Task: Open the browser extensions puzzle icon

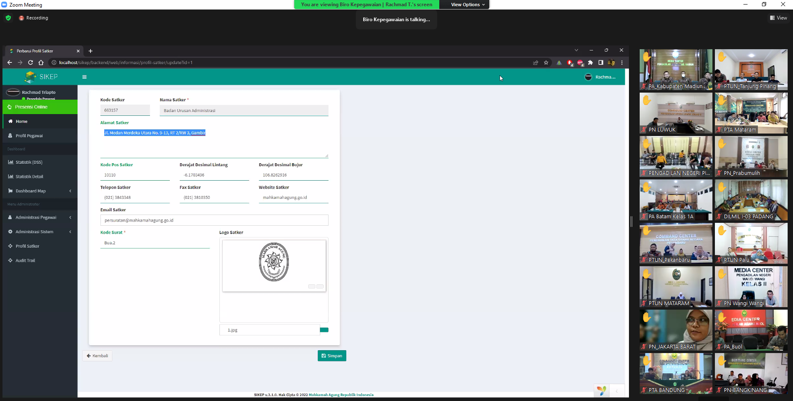Action: [x=590, y=63]
